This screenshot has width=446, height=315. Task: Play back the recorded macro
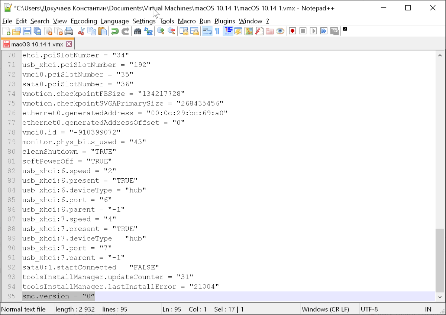click(313, 31)
